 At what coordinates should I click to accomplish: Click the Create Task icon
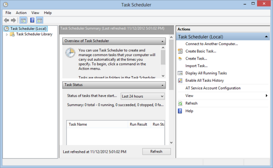point(180,59)
